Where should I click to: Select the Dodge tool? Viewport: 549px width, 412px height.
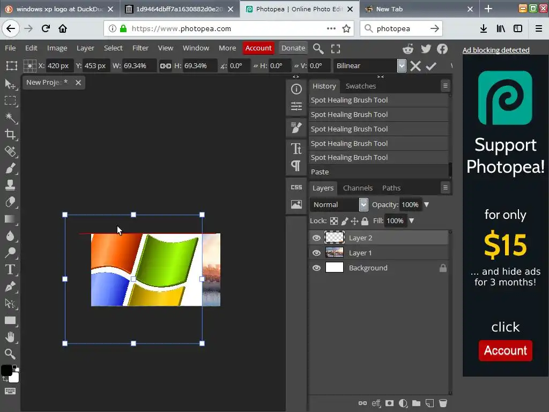pos(10,253)
